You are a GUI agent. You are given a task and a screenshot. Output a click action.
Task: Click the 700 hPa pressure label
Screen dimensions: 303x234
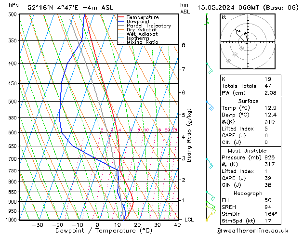13,159
